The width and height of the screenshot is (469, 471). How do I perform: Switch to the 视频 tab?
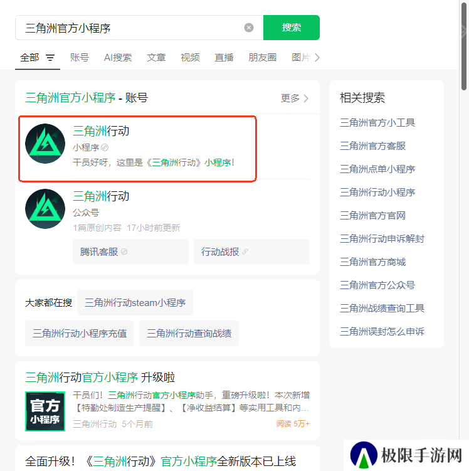tap(190, 57)
